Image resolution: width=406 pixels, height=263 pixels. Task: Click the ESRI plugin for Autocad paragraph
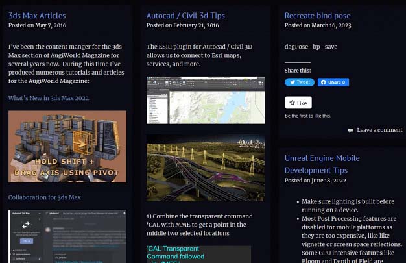tap(199, 55)
